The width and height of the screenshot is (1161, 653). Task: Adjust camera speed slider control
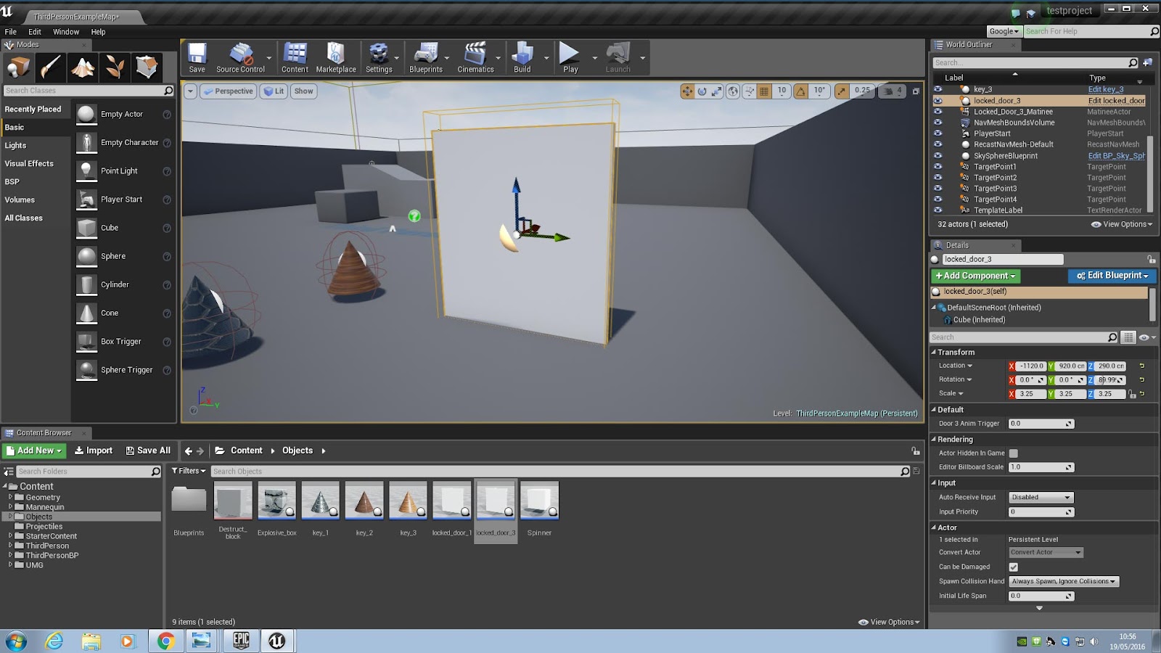click(892, 91)
